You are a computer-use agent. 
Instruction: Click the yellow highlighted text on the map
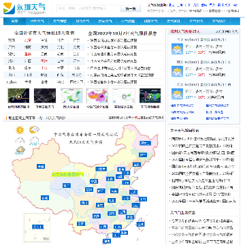click(x=68, y=174)
